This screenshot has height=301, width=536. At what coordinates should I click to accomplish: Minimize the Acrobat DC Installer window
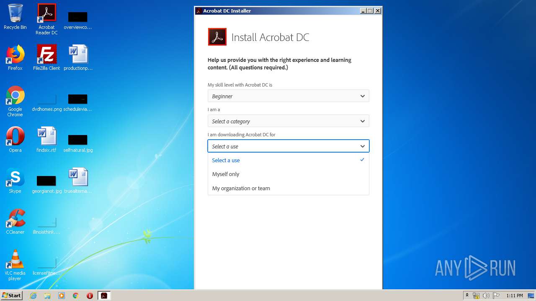pyautogui.click(x=363, y=11)
